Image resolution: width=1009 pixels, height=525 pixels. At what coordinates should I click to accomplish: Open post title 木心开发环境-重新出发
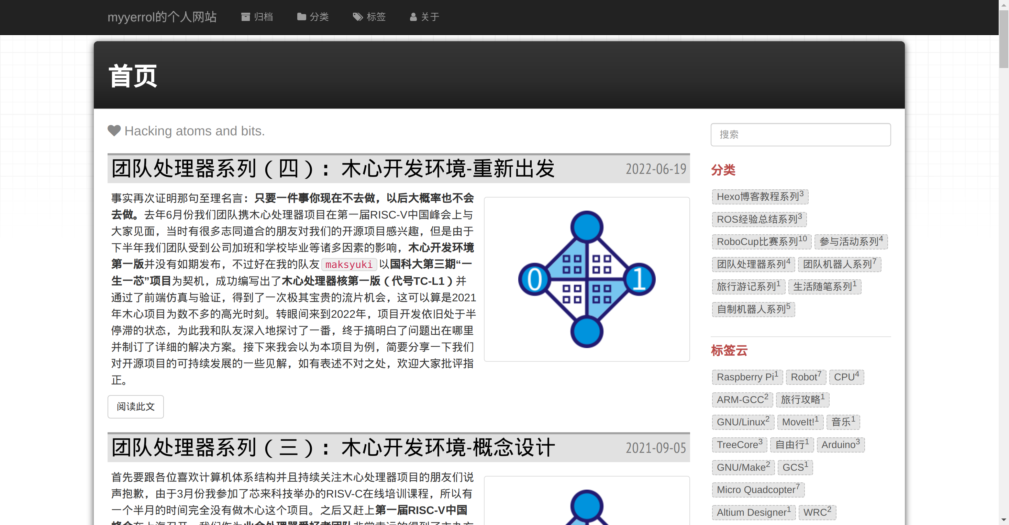click(333, 169)
